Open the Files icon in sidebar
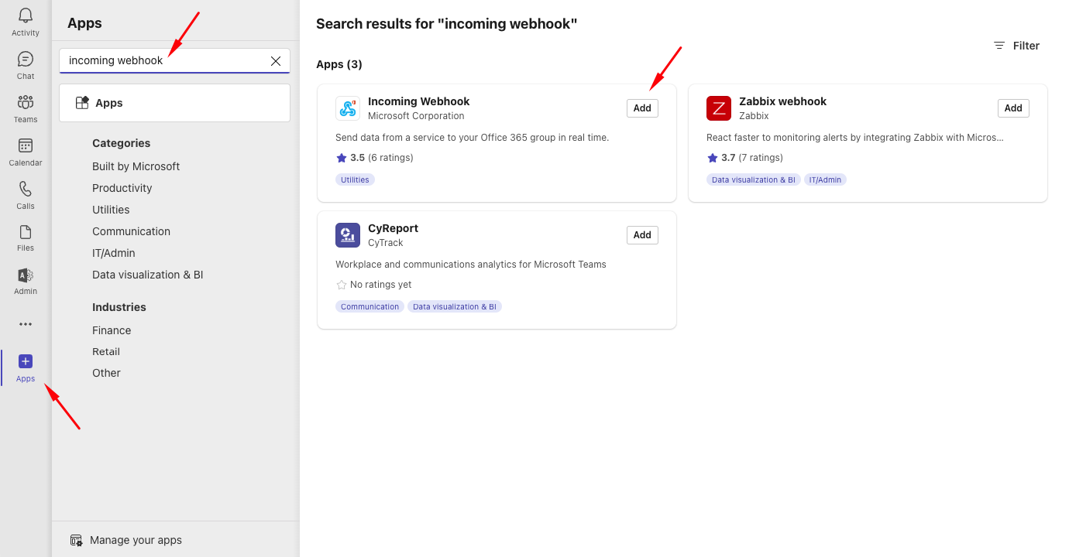 (26, 232)
